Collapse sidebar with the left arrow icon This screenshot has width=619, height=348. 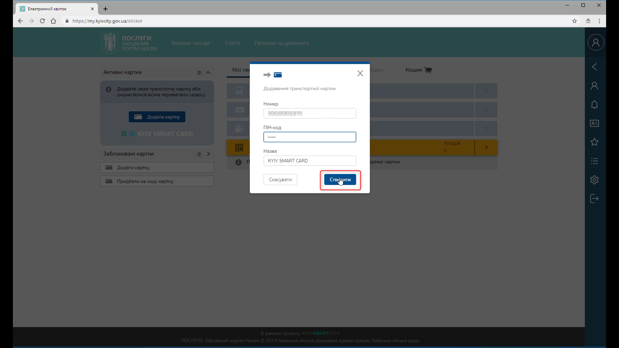(594, 67)
